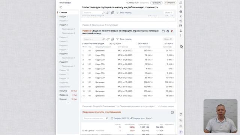Click the refresh-add icon in top section toolbar
This screenshot has width=240, height=135.
108,13
